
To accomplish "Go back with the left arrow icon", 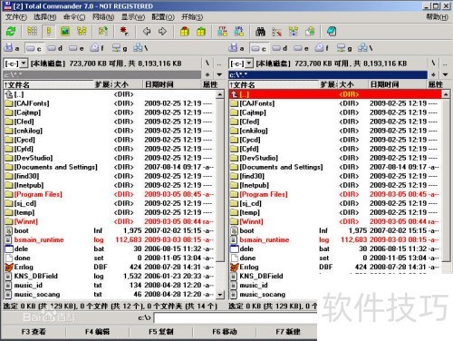I will pos(147,32).
